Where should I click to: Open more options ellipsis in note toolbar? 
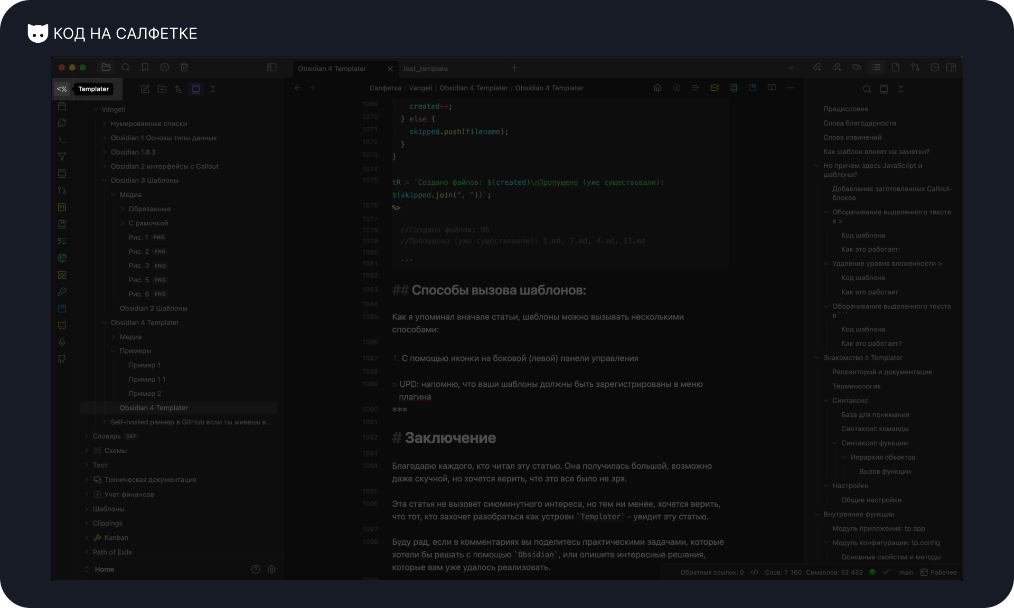click(791, 88)
